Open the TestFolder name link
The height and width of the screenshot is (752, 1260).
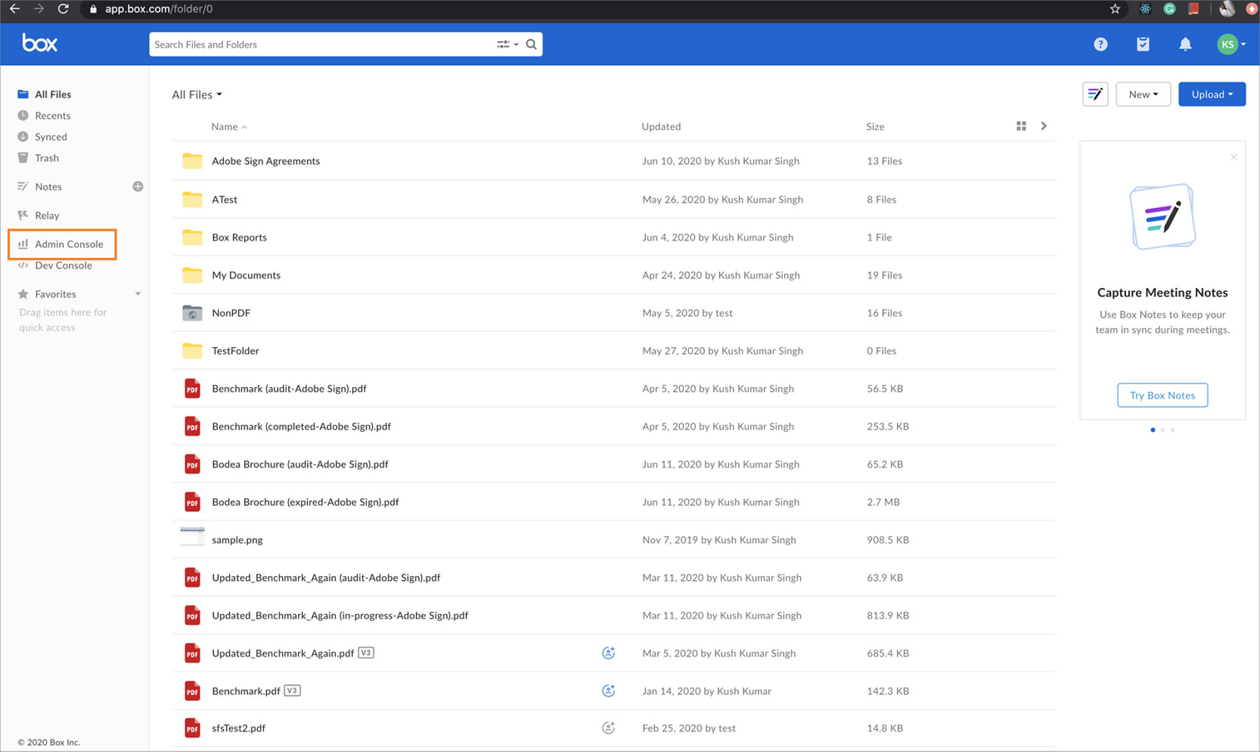[236, 351]
